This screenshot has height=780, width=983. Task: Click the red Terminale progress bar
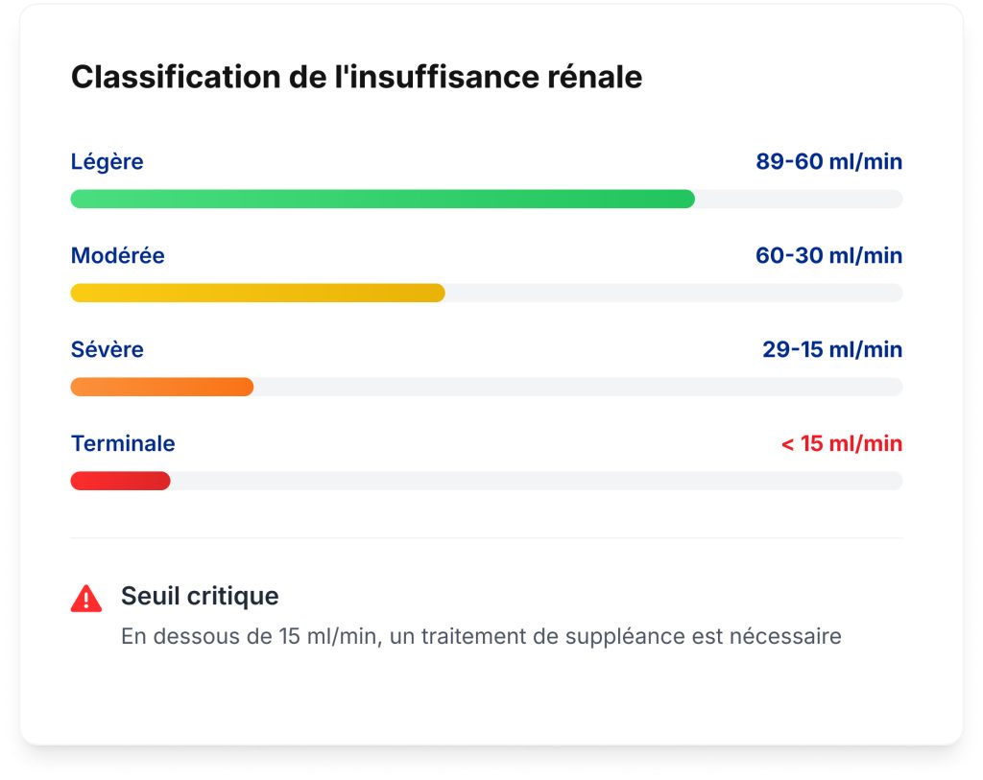(120, 481)
